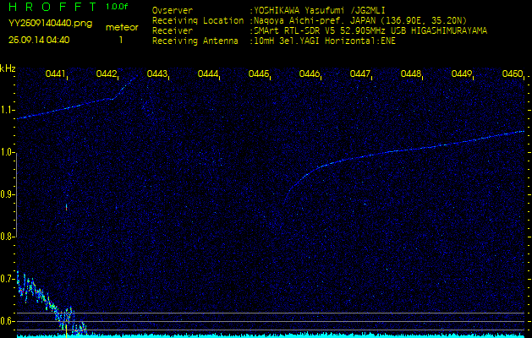532x338 pixels.
Task: Click the 0449 time marker
Action: click(462, 74)
